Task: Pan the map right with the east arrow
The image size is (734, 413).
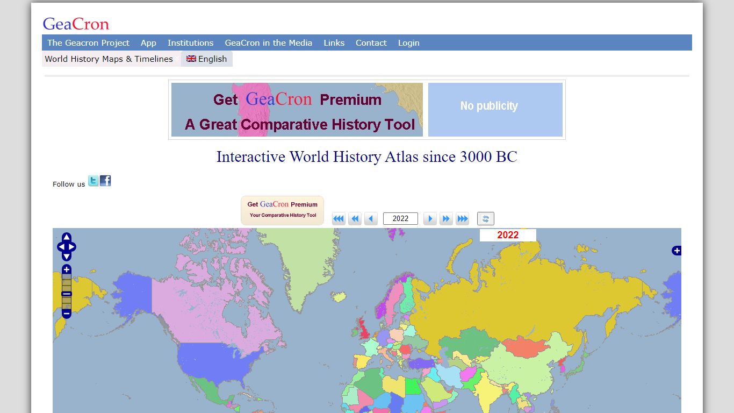Action: tap(71, 247)
